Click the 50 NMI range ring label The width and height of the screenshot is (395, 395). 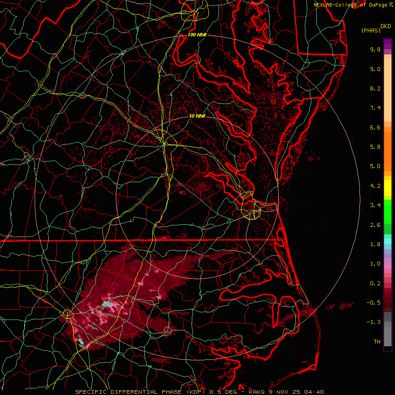click(x=197, y=116)
